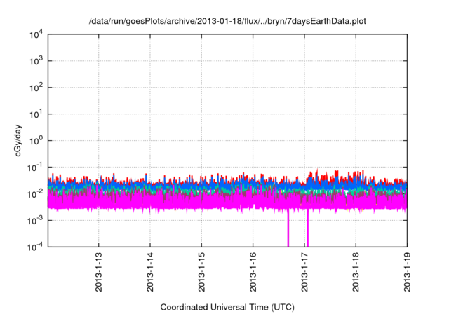Click the cGy/day y-axis label
Image resolution: width=449 pixels, height=314 pixels.
pyautogui.click(x=18, y=140)
